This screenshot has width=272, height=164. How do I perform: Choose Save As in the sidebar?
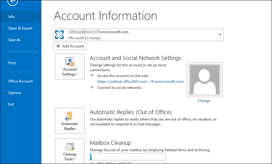tap(21, 40)
